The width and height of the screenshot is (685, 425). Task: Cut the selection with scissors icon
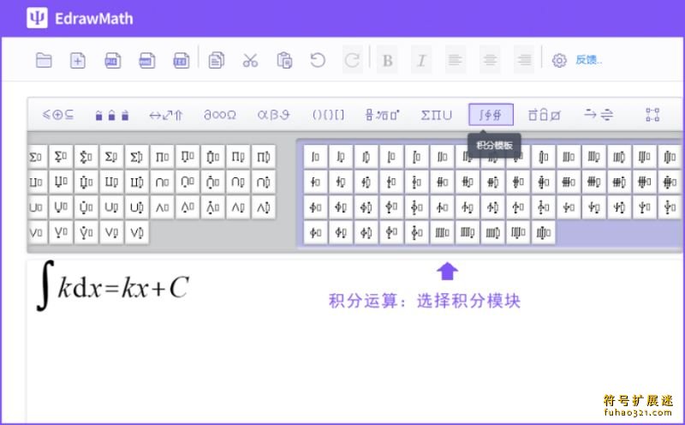pyautogui.click(x=250, y=60)
